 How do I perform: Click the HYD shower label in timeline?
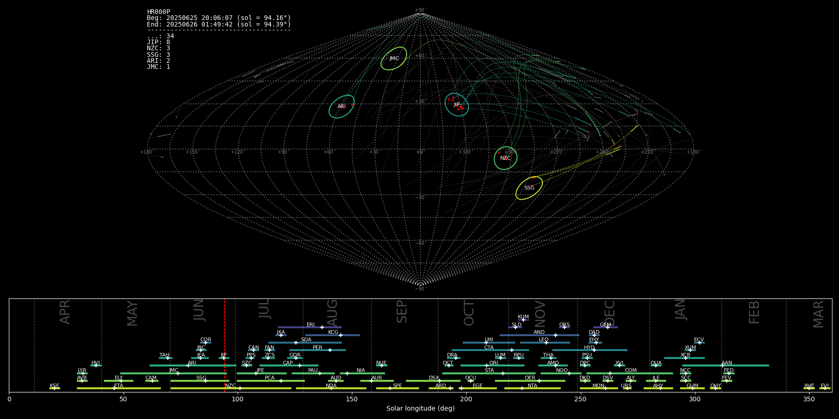(x=589, y=348)
